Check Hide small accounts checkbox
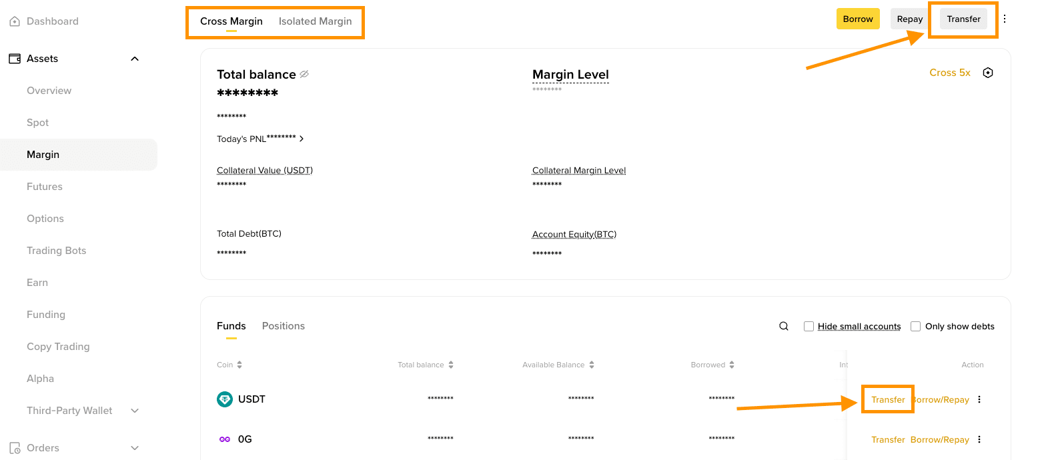 click(809, 326)
